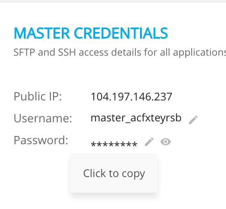Copy the Public IP 104.197.146.237

[131, 97]
